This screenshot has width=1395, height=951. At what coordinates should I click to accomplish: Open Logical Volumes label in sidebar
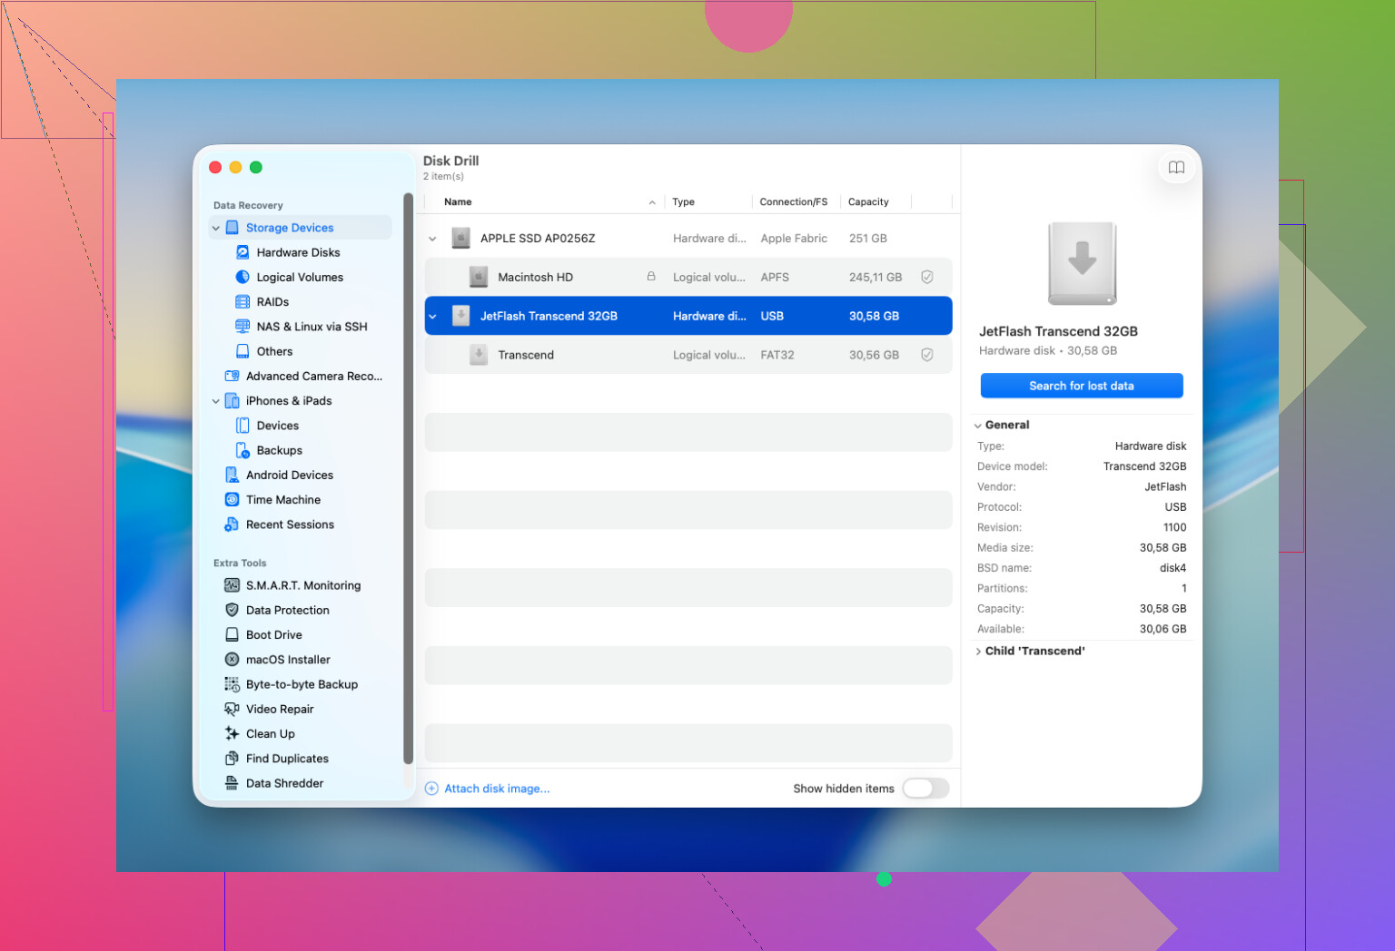pyautogui.click(x=300, y=277)
